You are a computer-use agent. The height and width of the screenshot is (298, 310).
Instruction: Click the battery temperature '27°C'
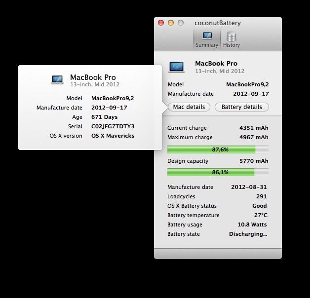tap(261, 215)
